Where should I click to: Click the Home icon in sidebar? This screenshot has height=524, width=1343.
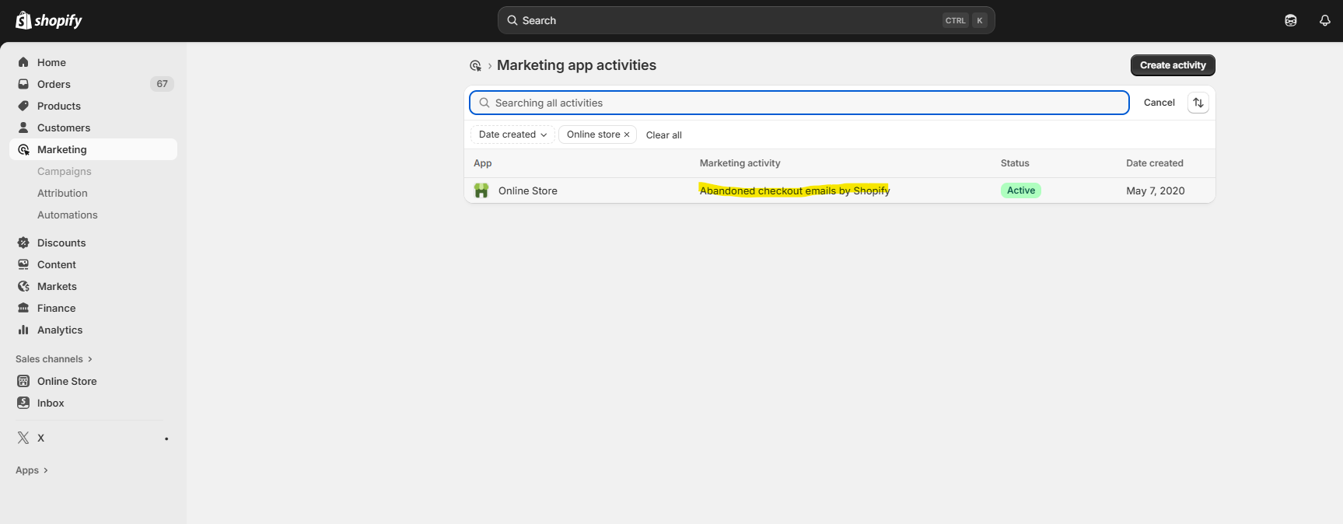tap(23, 62)
